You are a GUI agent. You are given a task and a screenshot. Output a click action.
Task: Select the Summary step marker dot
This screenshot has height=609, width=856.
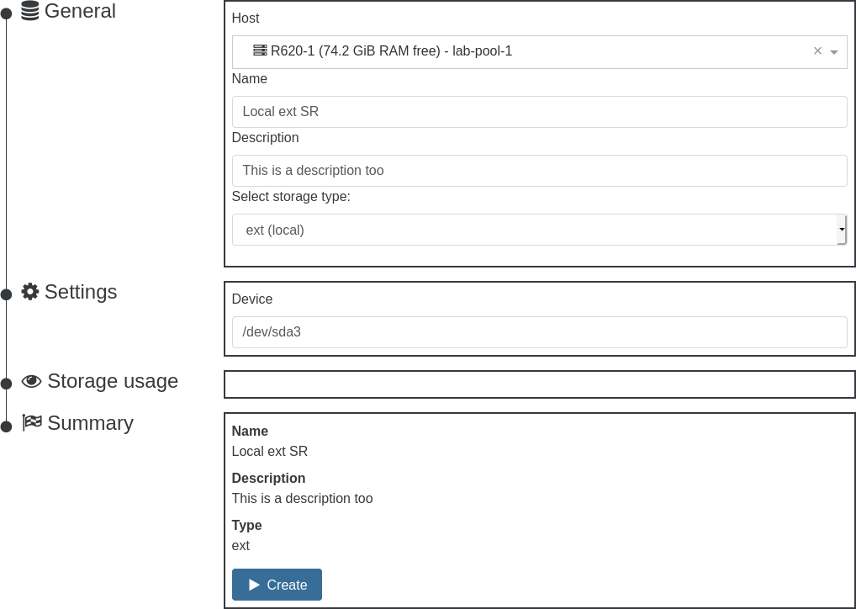click(6, 424)
